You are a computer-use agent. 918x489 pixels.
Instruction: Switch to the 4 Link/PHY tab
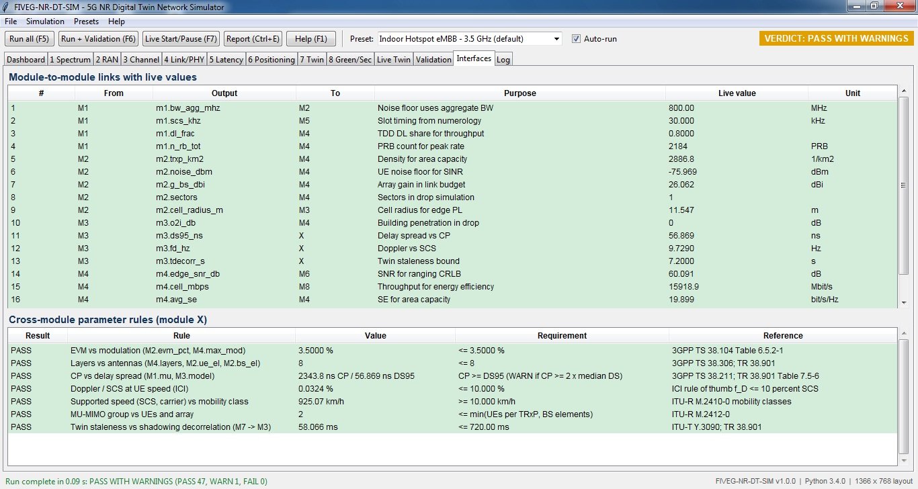tap(185, 60)
